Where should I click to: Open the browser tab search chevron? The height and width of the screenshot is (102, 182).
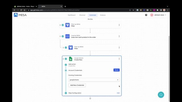coord(167,7)
